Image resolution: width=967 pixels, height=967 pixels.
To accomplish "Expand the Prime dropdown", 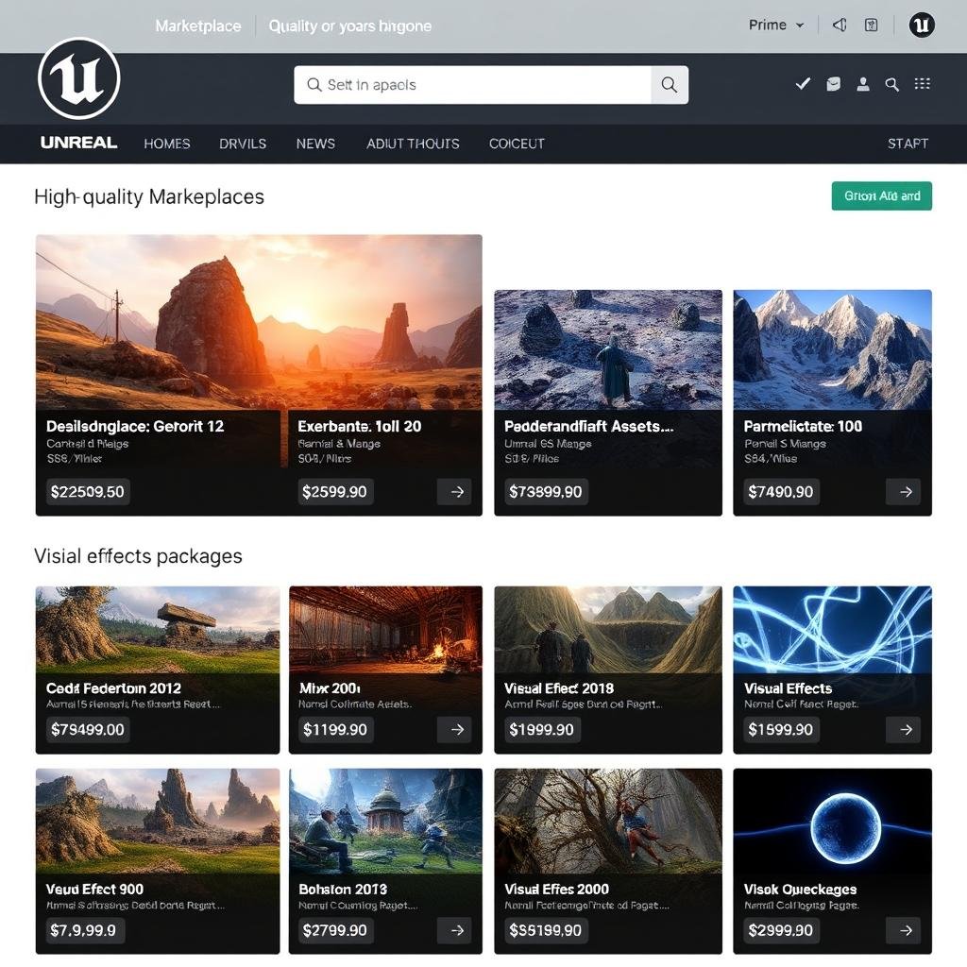I will click(776, 25).
